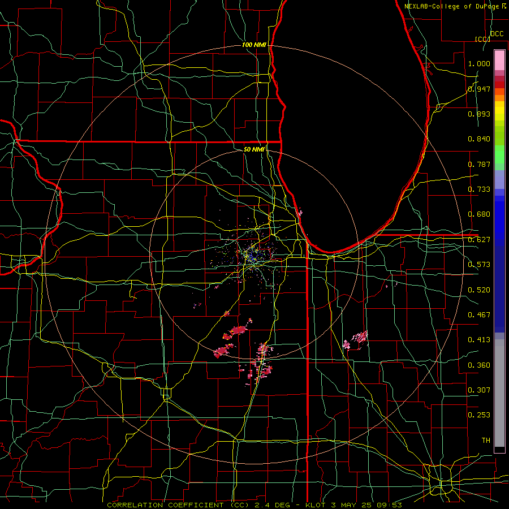Pick the light pink top segment of color bar
Viewport: 509px width, 509px height.
(499, 61)
